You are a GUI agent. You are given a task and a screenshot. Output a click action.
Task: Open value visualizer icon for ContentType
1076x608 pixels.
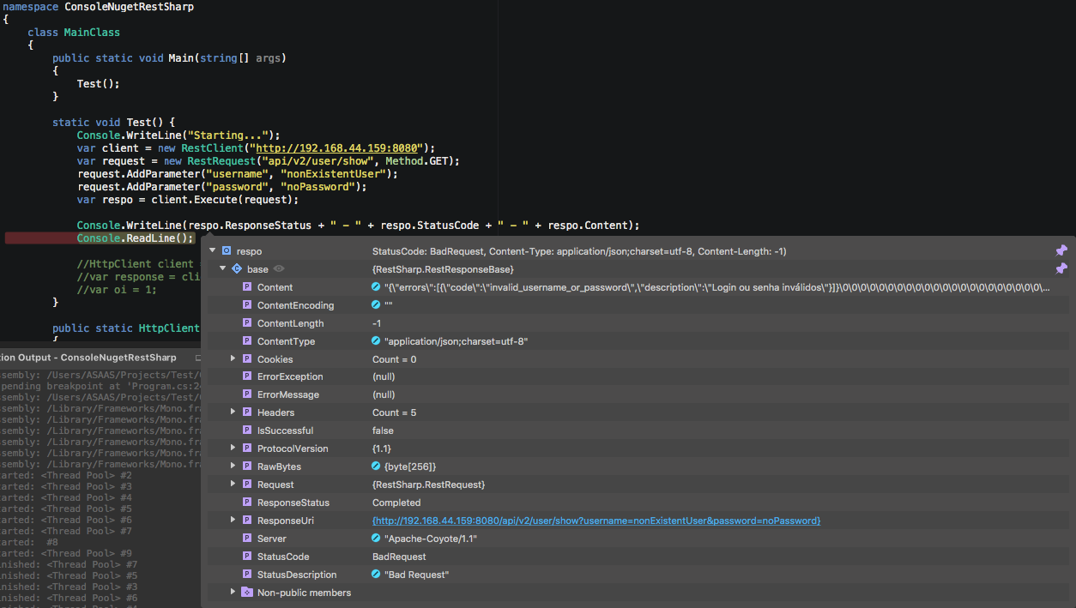pos(376,341)
